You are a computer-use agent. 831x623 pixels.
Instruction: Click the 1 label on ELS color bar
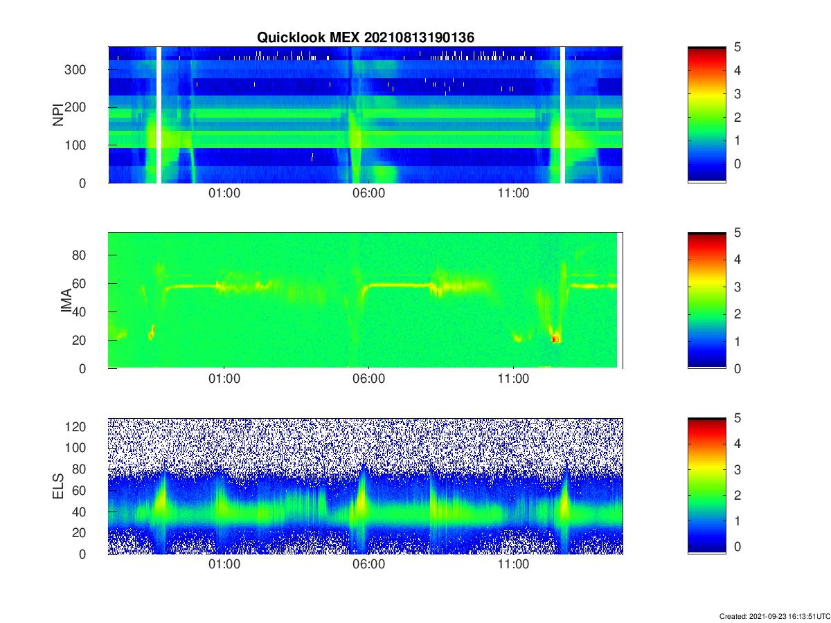pos(737,521)
